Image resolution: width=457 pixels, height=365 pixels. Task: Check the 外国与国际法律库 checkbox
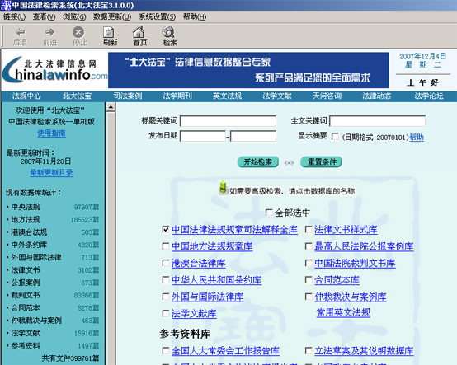[x=166, y=297]
